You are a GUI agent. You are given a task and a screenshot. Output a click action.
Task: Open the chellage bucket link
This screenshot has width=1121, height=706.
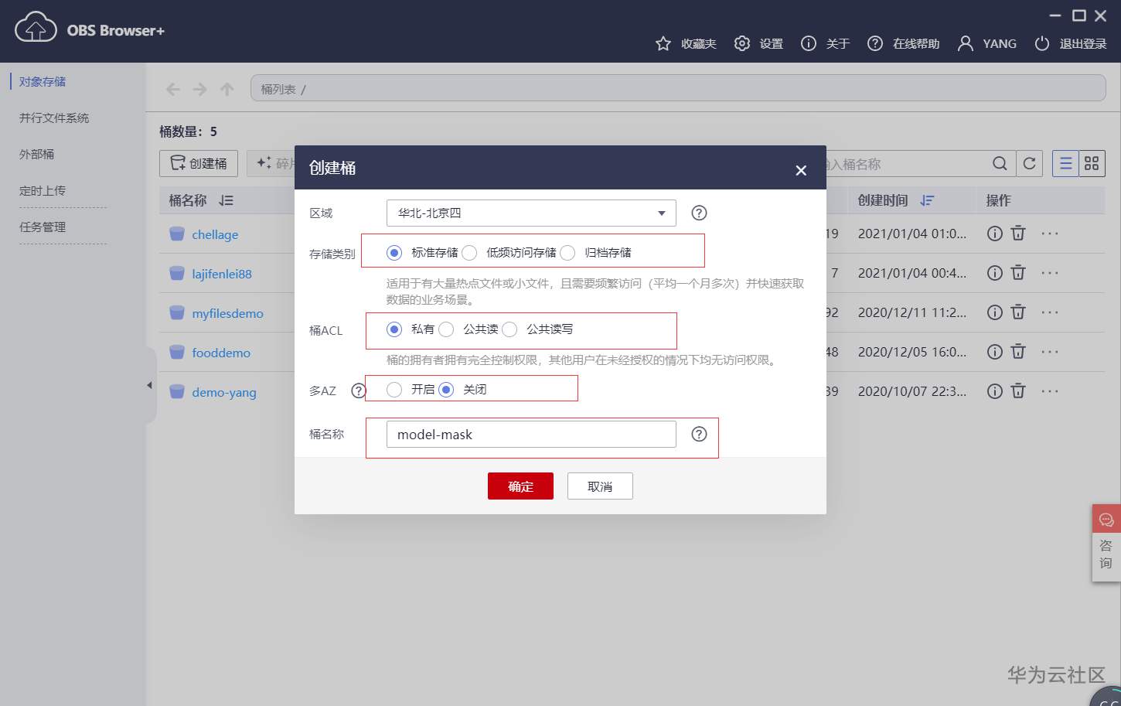click(x=215, y=234)
